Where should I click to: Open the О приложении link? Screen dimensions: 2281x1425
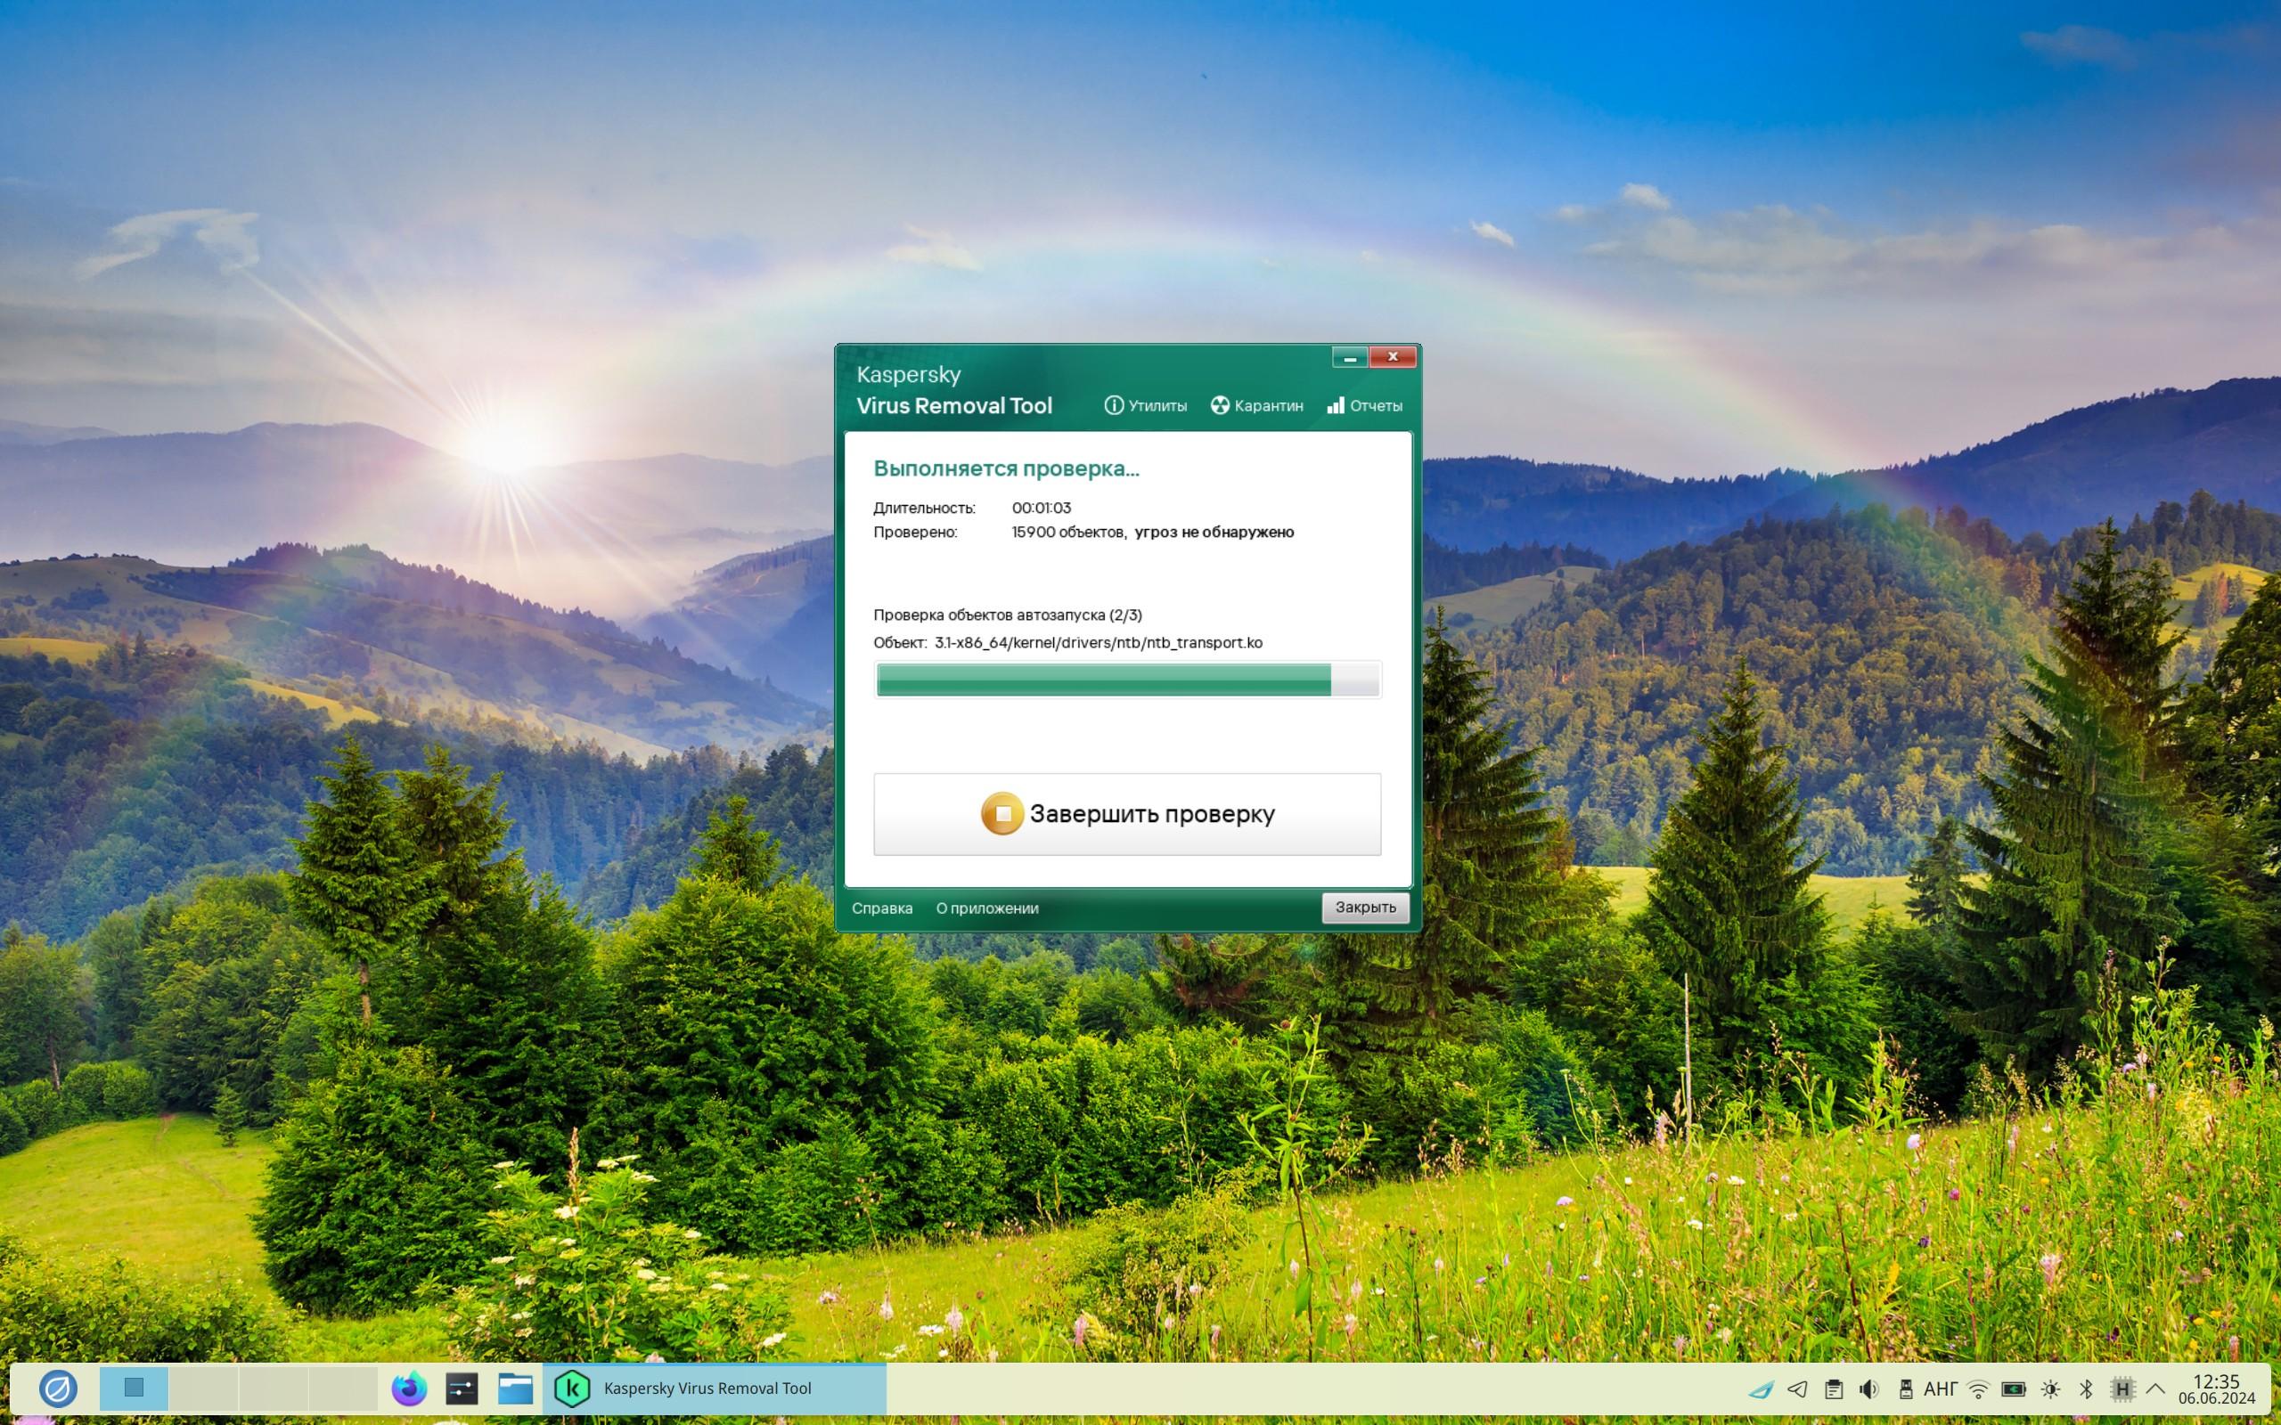[x=987, y=908]
